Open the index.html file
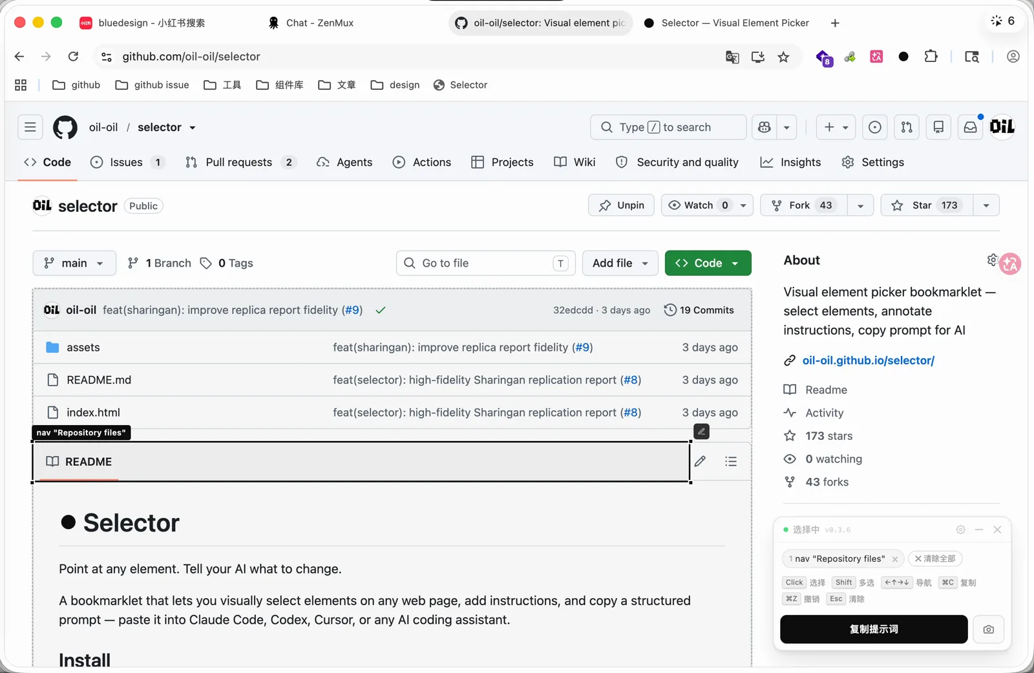 (x=94, y=413)
